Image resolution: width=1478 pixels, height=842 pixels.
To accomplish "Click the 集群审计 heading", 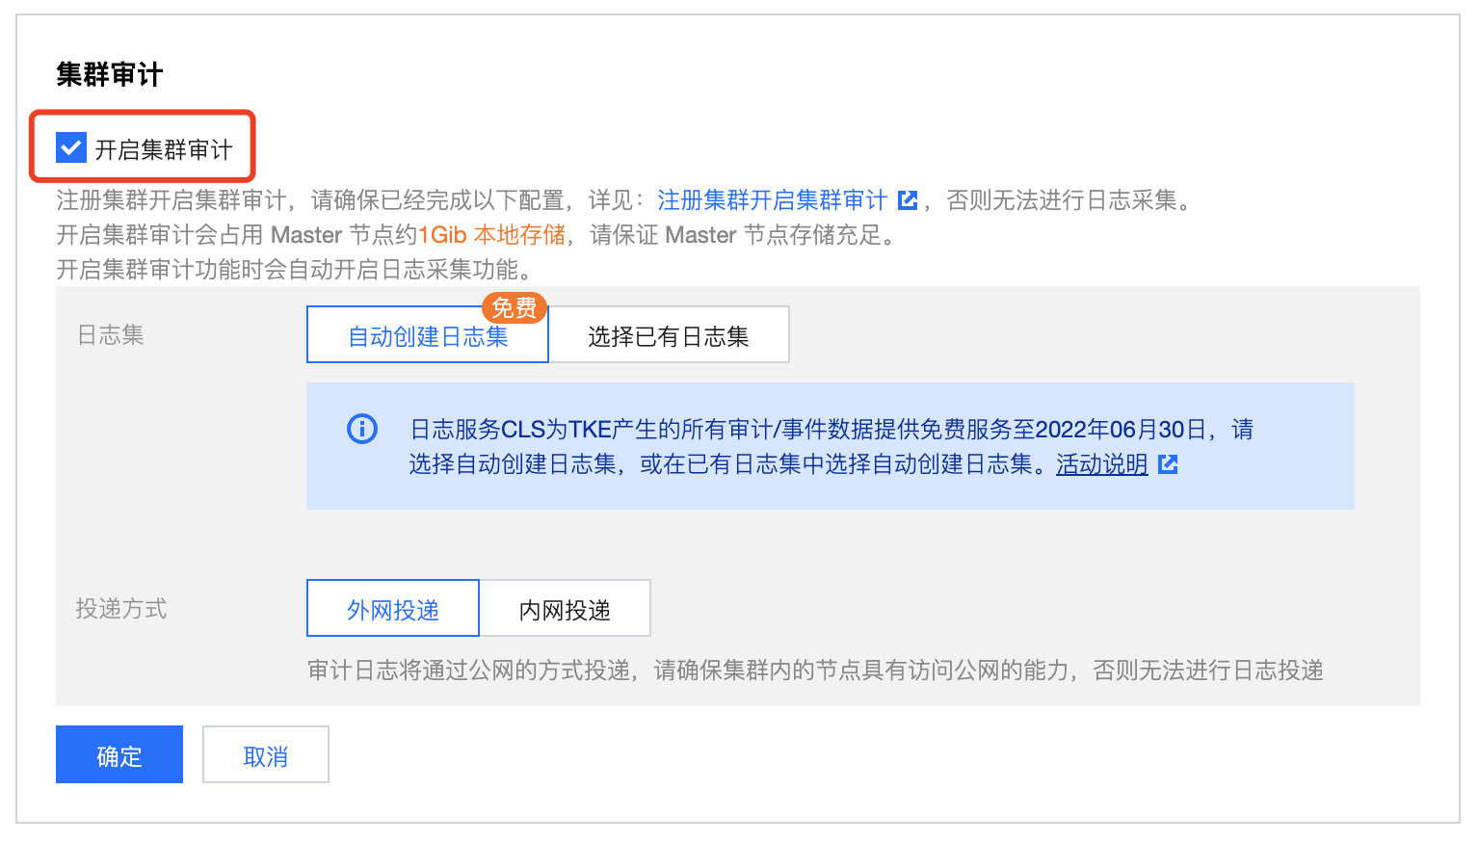I will point(110,74).
